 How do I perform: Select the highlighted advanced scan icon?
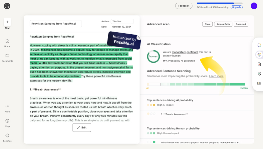tap(259, 55)
